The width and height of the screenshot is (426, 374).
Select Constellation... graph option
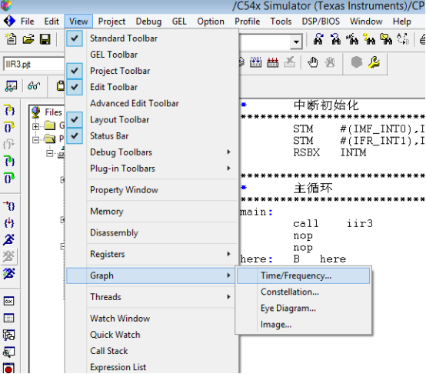(x=303, y=292)
